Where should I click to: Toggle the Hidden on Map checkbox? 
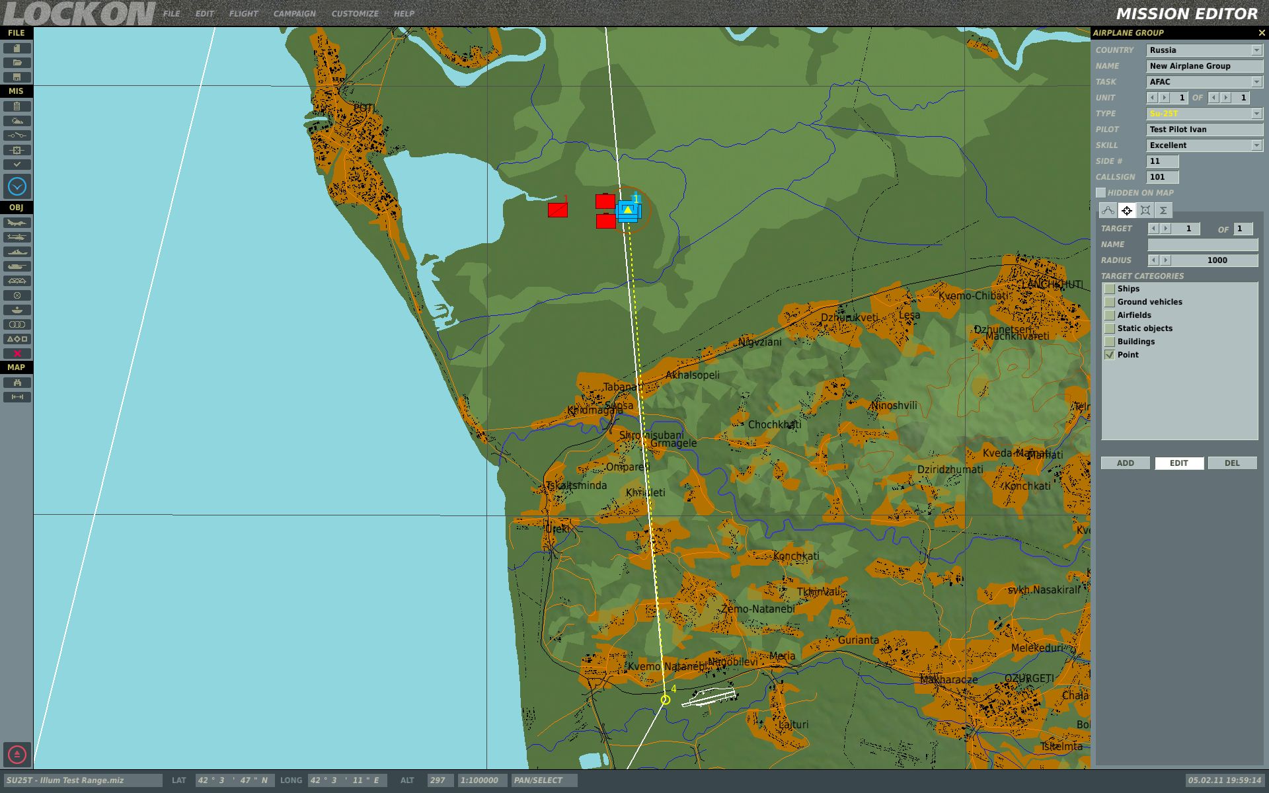click(x=1100, y=193)
